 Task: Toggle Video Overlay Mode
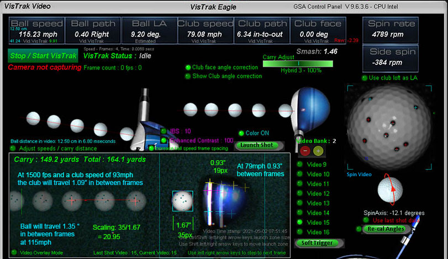pos(13,252)
